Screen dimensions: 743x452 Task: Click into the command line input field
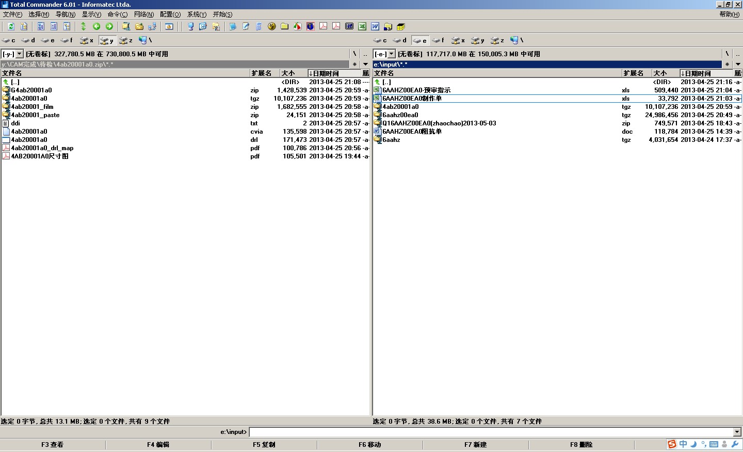pos(491,432)
